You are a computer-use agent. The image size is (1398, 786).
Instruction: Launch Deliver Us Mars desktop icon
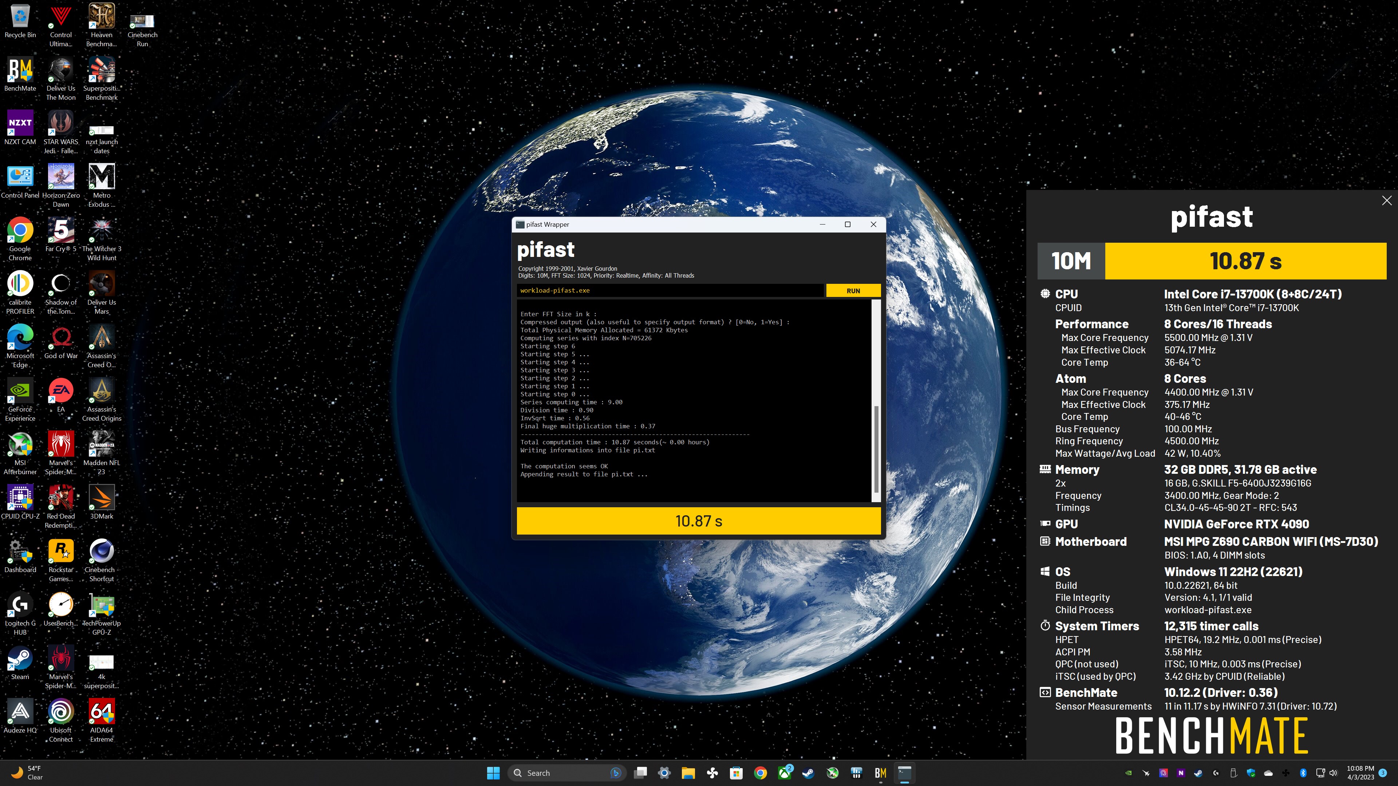click(x=102, y=293)
